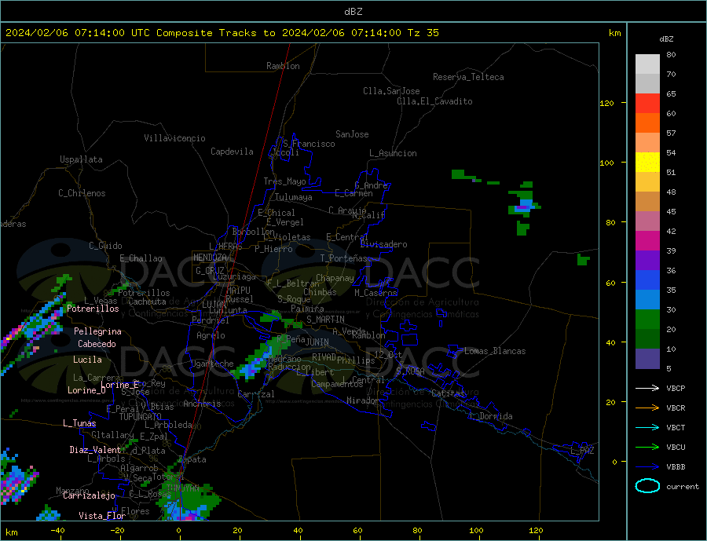Click the Lomas_Blancas map label

point(495,351)
